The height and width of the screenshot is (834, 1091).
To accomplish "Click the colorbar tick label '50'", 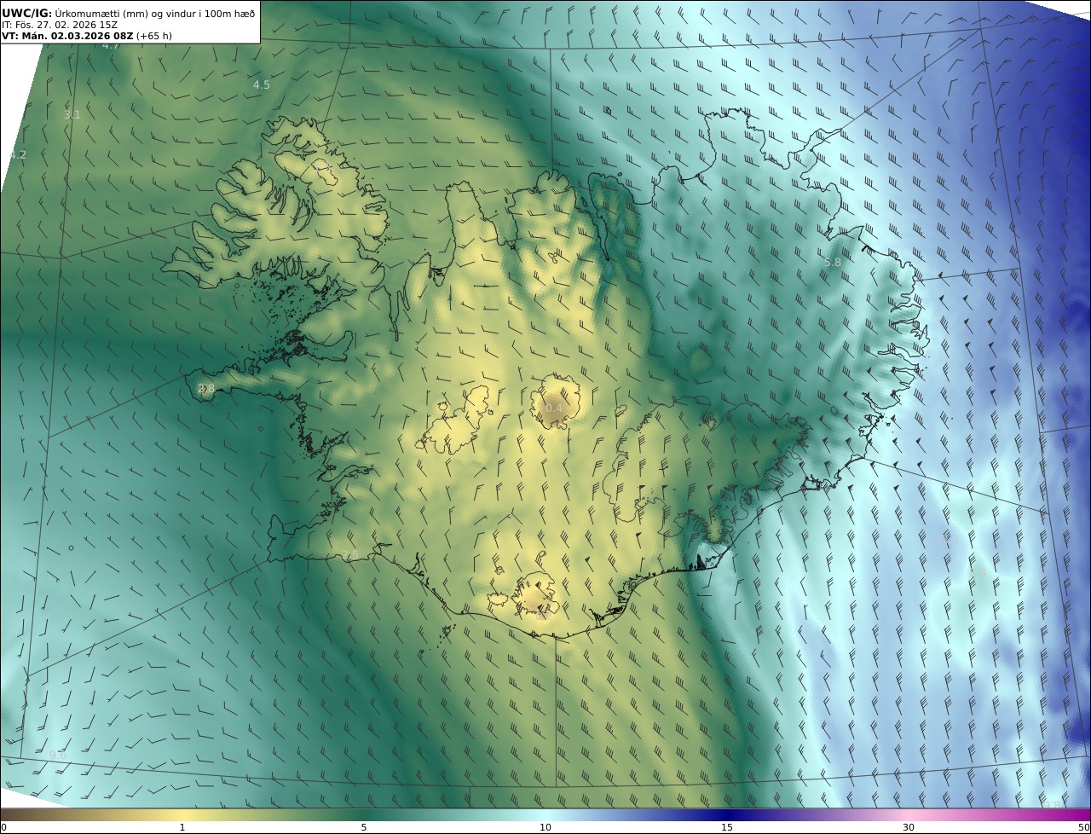I will [x=1083, y=827].
